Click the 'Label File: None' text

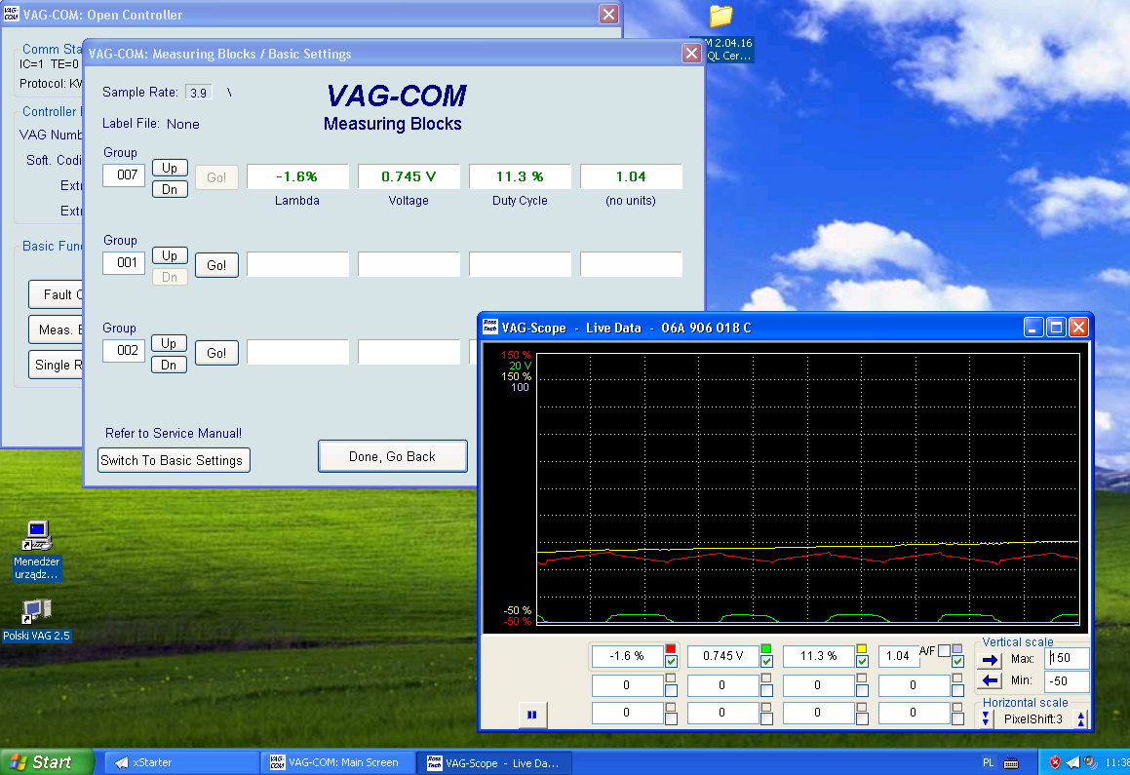coord(150,124)
